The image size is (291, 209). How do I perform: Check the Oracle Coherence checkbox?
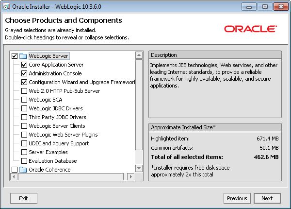click(x=15, y=170)
